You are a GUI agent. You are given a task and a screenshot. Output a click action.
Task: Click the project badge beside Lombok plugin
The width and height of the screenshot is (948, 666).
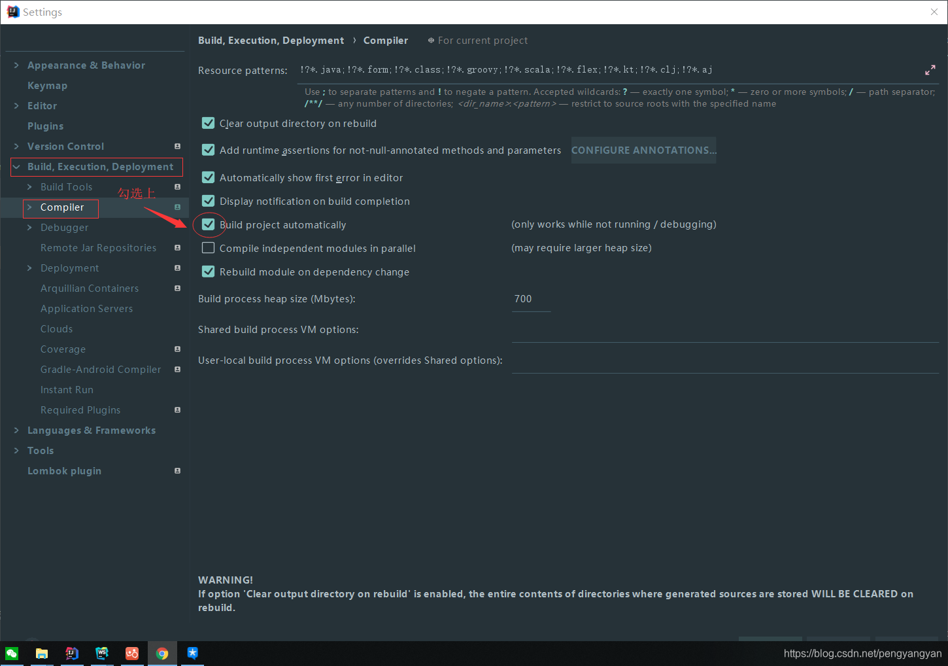(177, 471)
